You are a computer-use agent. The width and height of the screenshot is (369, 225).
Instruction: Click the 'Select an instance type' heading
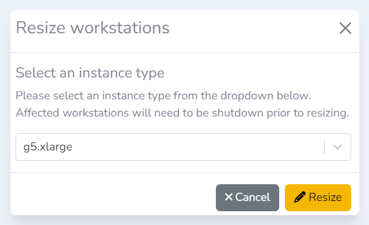click(x=90, y=73)
